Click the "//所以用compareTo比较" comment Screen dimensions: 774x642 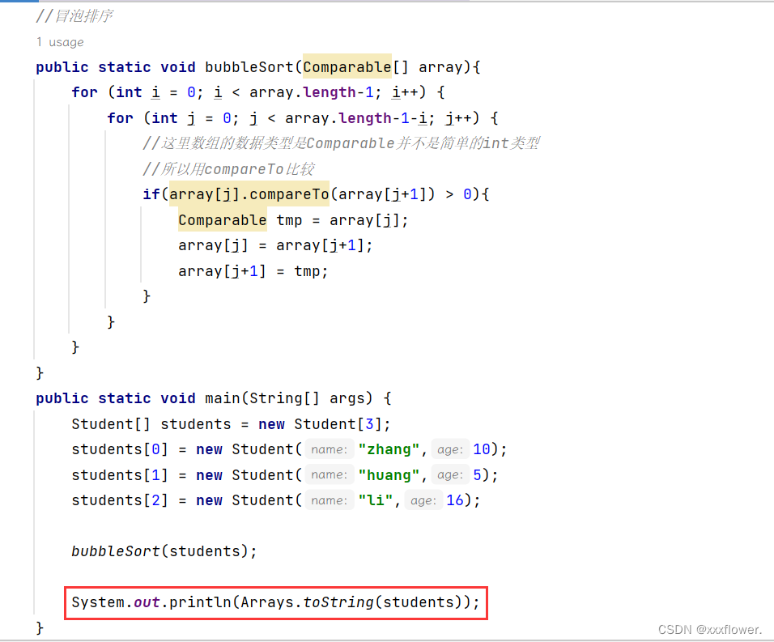tap(228, 168)
